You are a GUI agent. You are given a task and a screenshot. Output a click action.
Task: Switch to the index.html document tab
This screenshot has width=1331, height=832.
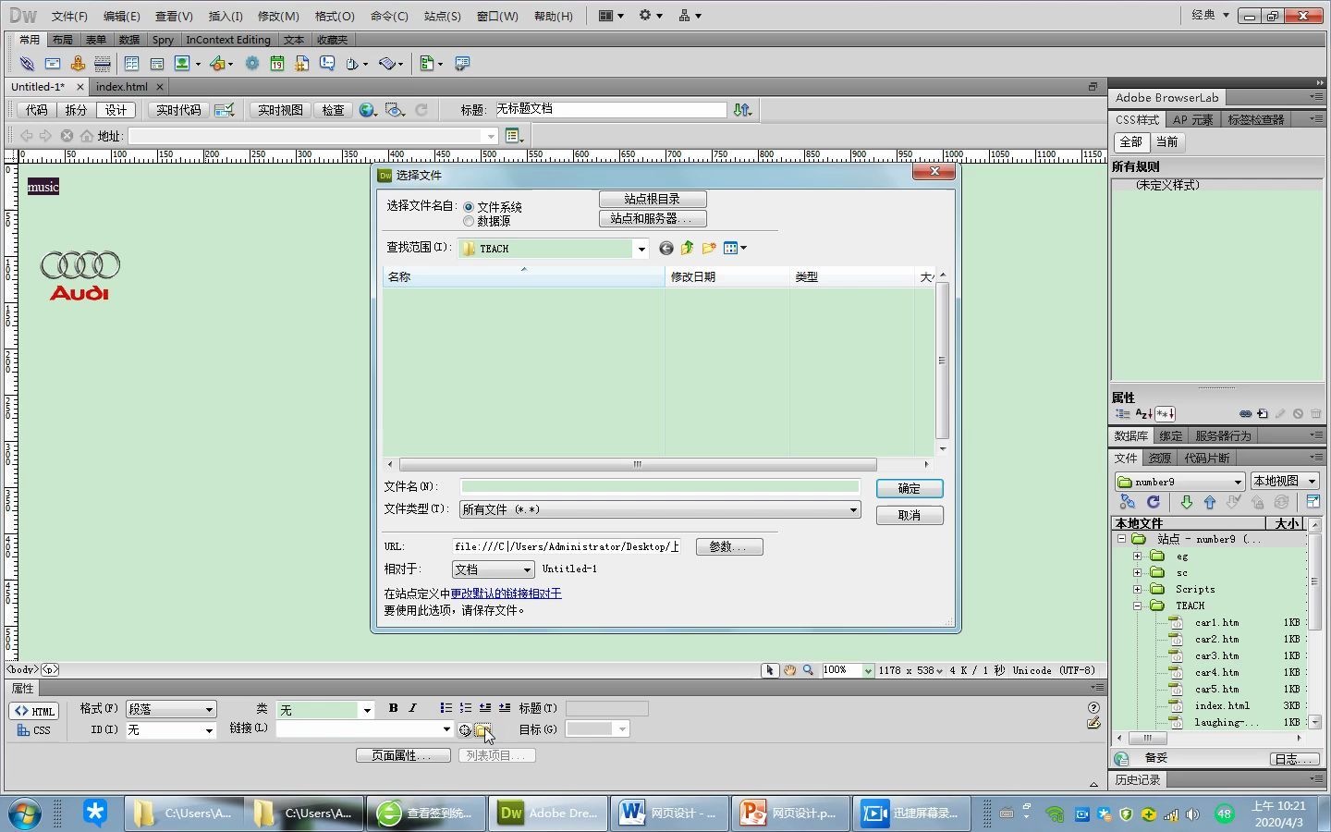click(122, 87)
